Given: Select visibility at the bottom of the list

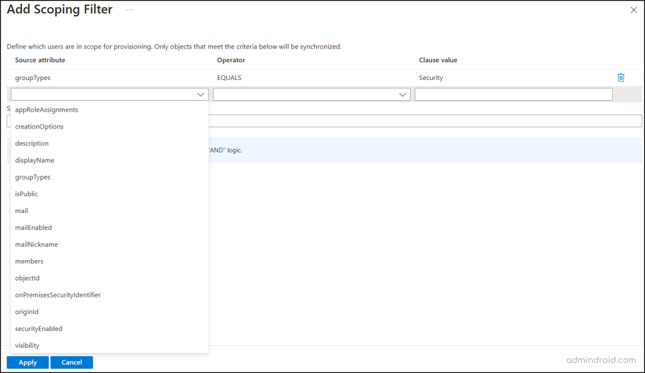Looking at the screenshot, I should 27,345.
